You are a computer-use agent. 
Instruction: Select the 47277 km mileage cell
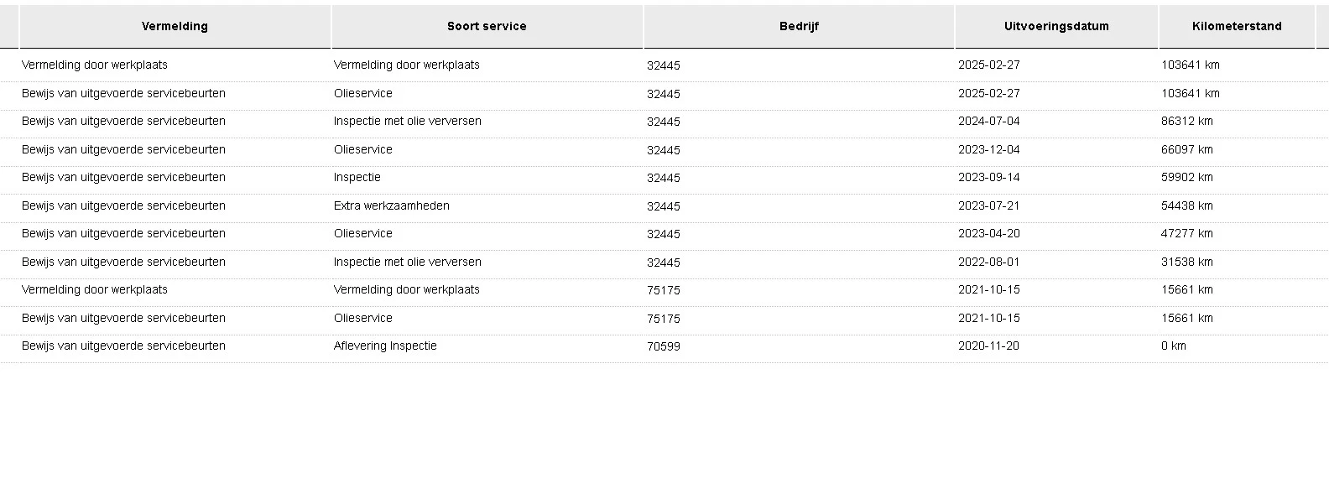click(1187, 233)
